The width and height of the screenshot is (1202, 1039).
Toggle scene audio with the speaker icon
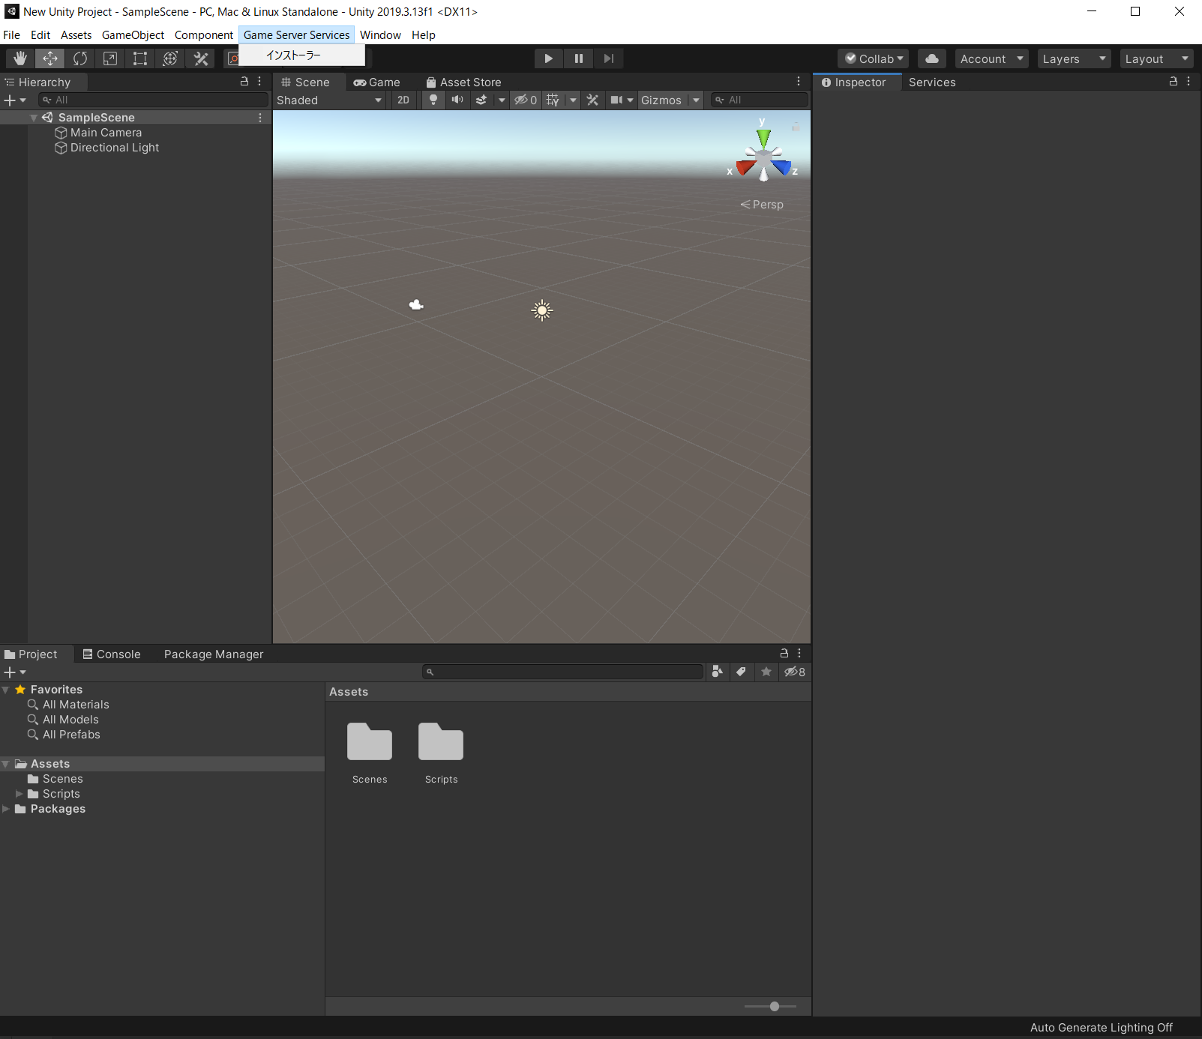pos(457,100)
